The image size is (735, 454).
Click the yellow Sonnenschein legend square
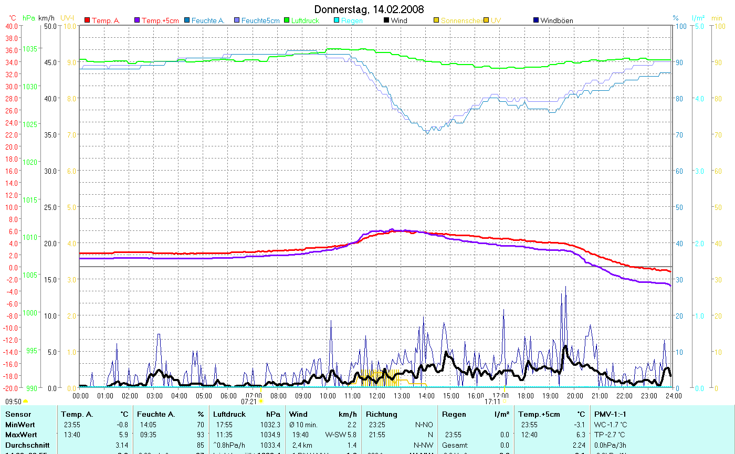(x=436, y=20)
